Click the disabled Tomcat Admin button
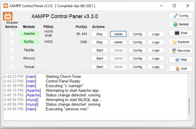The width and height of the screenshot is (196, 129). tap(118, 67)
